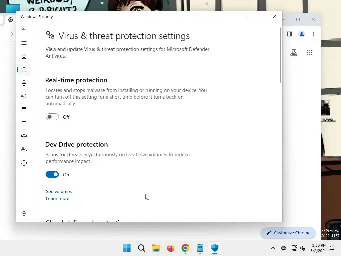Click Chrome forward navigation arrow
Viewport: 341px width, 256px height.
(x=11, y=34)
